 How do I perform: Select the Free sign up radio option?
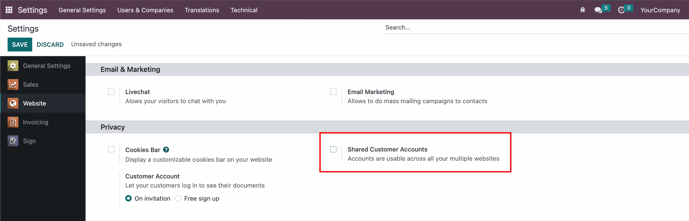(178, 198)
